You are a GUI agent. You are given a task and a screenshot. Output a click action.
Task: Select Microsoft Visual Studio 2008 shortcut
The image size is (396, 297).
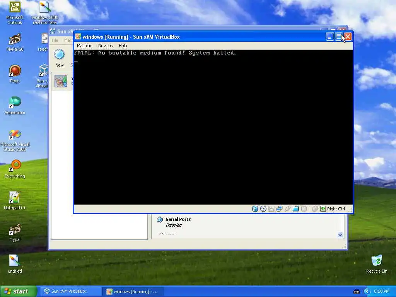click(15, 140)
